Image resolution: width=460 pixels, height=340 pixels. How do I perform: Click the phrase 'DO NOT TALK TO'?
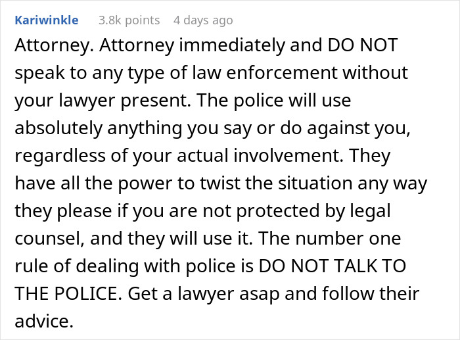point(332,266)
